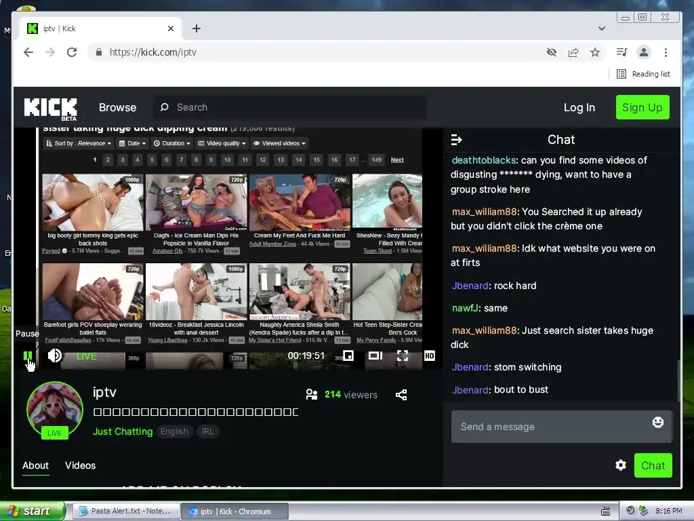Reload the page
Viewport: 694px width, 521px height.
click(72, 52)
